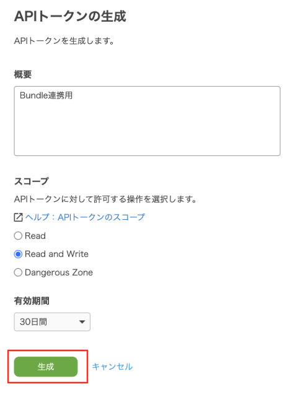Screen dimensions: 290x395
Task: Click the APIトークンを生成します description text
Action: tap(64, 41)
